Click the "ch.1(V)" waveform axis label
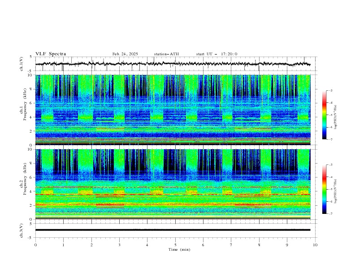355x275 pixels. [22, 64]
